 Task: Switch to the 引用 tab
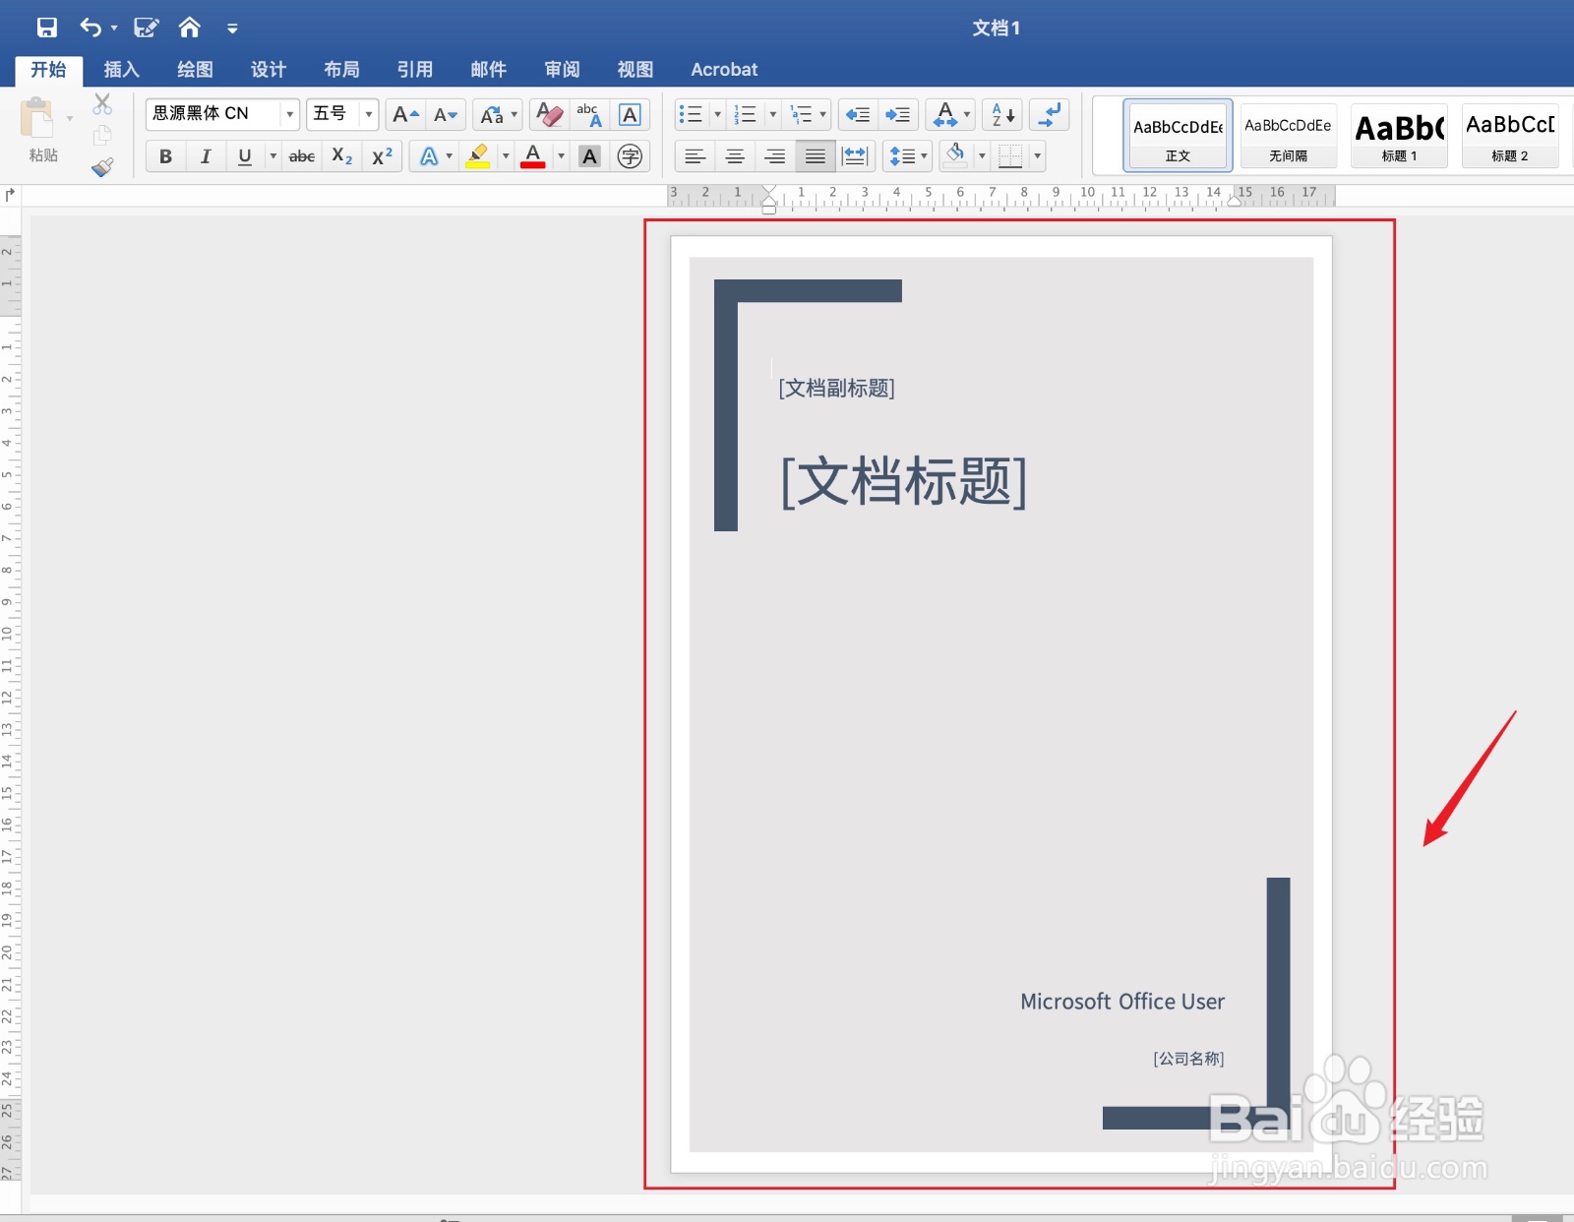point(415,69)
